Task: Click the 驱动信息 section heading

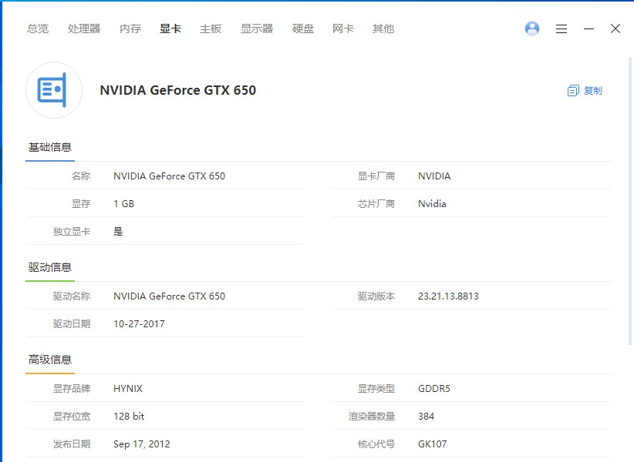Action: [x=49, y=267]
